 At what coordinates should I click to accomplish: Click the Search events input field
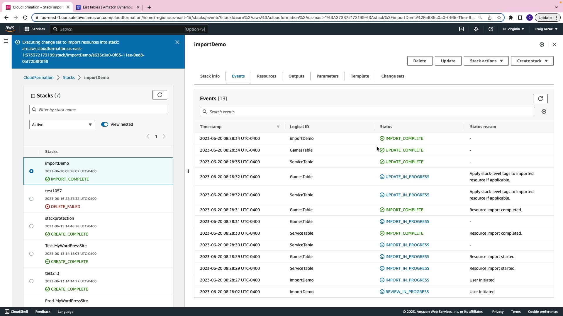[x=367, y=112]
